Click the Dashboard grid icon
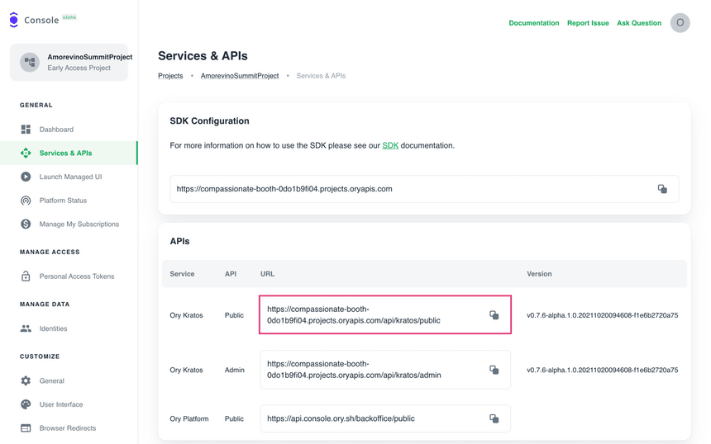Image resolution: width=711 pixels, height=444 pixels. pos(26,130)
